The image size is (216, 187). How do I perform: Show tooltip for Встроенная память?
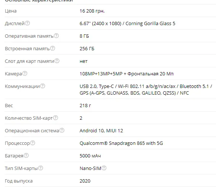[x=52, y=48]
